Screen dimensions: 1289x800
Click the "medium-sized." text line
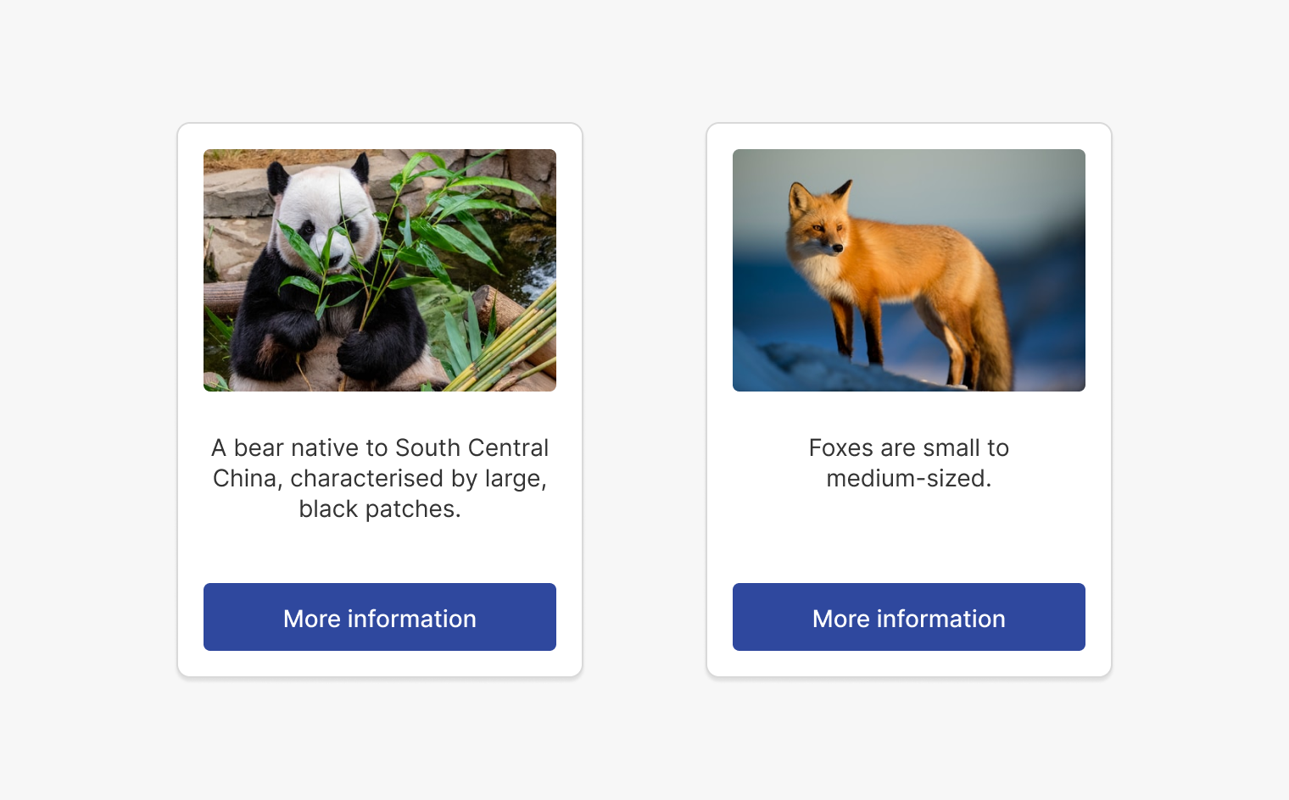(909, 478)
